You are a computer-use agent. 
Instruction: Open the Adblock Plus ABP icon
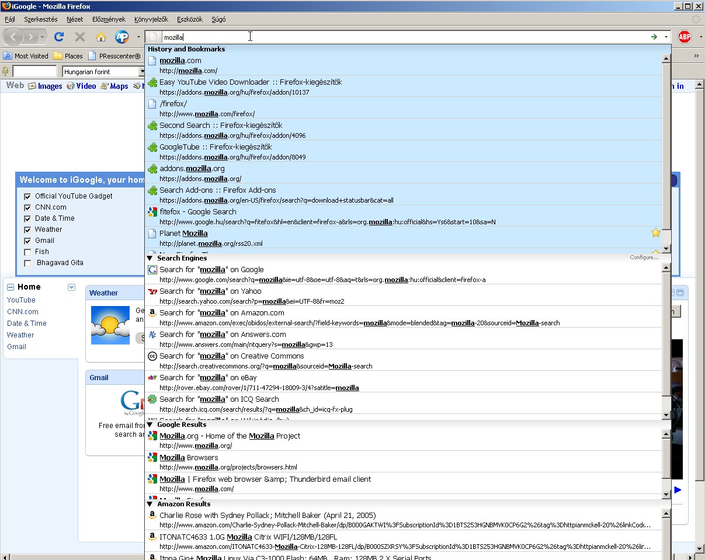(684, 37)
